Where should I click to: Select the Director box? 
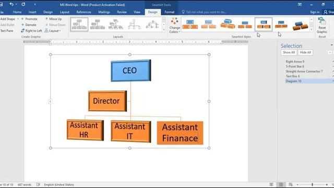pyautogui.click(x=108, y=101)
